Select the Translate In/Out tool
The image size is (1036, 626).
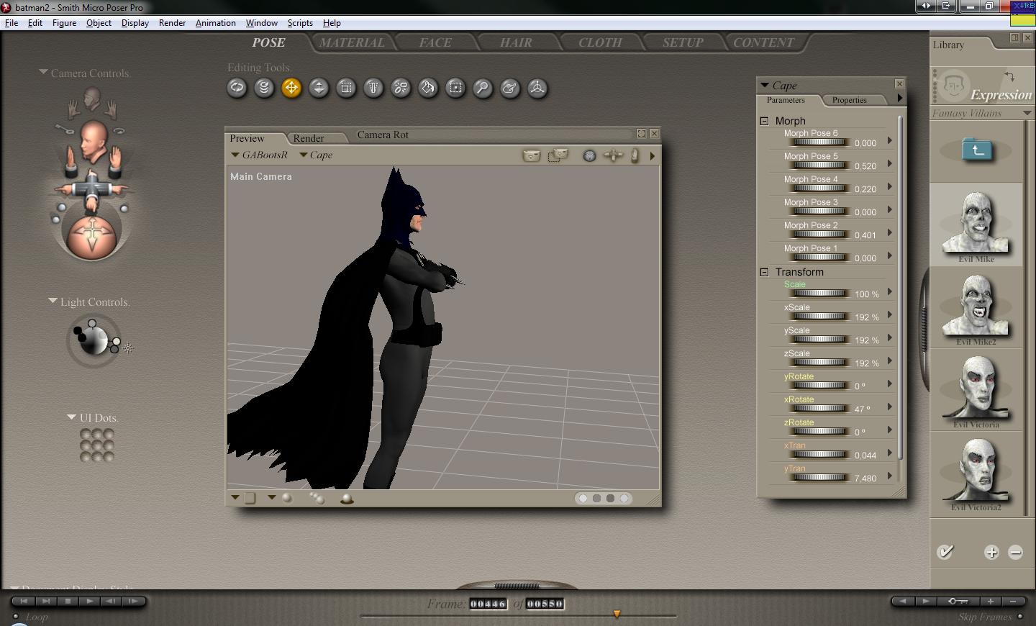[x=319, y=88]
